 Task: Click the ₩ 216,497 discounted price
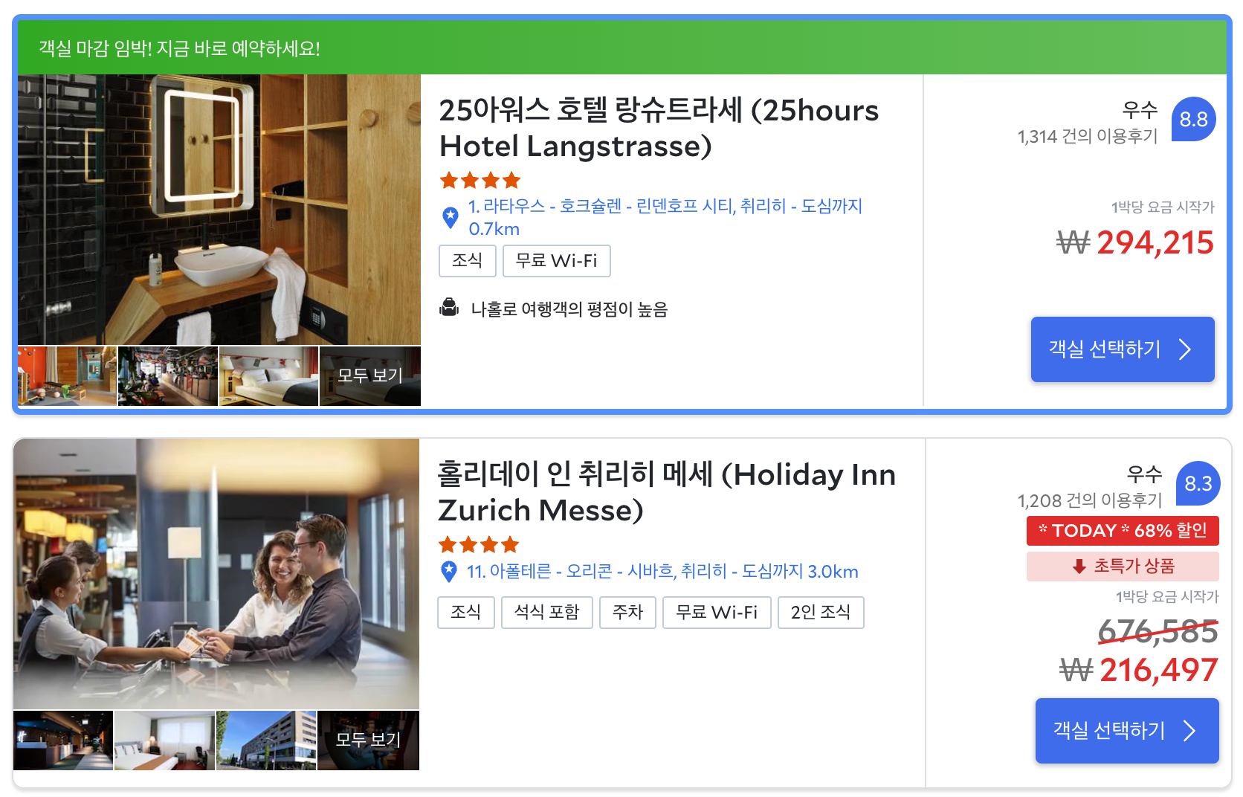point(1138,671)
